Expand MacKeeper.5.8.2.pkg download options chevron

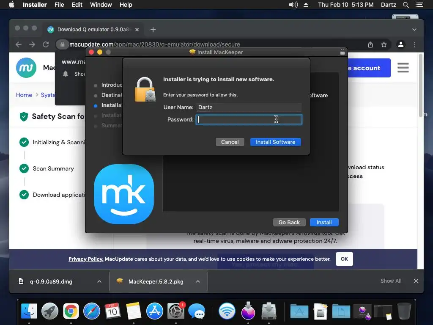[x=198, y=281]
